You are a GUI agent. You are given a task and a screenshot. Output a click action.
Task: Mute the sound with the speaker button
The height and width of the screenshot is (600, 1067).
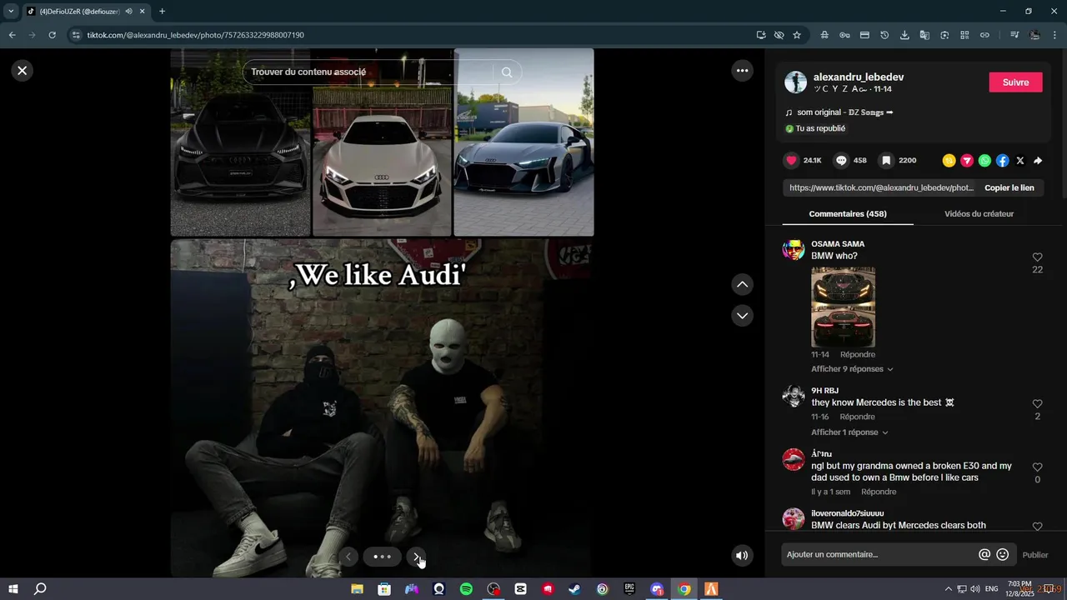[742, 555]
